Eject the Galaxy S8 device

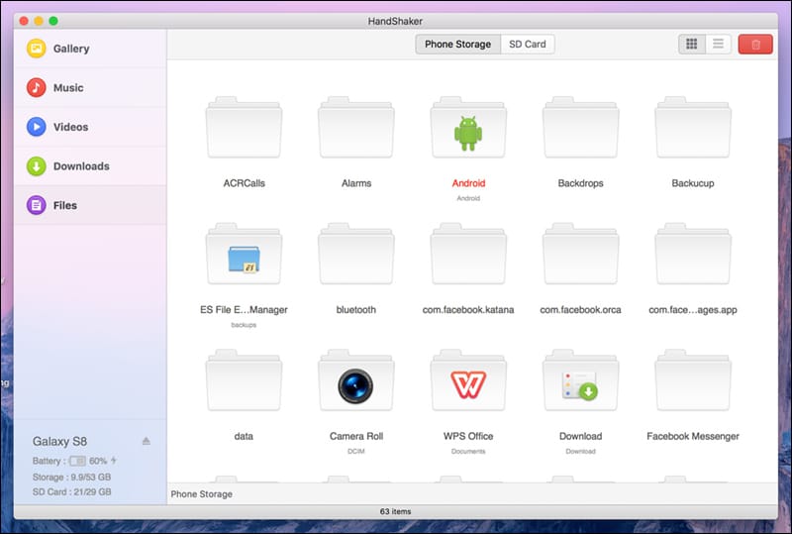[x=146, y=441]
